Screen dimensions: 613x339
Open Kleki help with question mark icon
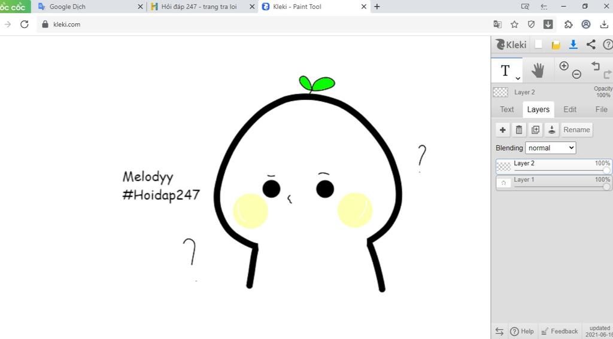[x=608, y=44]
